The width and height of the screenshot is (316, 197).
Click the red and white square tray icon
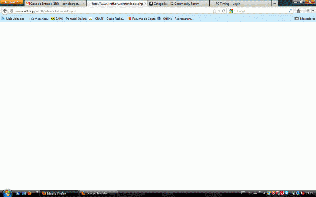278,193
